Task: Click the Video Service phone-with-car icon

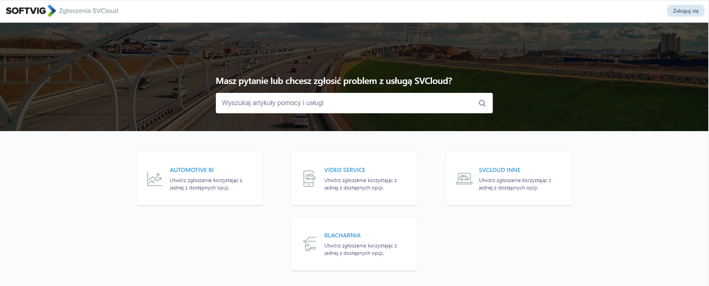Action: (309, 179)
